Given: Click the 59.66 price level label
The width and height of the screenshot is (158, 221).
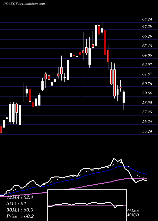Looking at the screenshot, I should [147, 93].
